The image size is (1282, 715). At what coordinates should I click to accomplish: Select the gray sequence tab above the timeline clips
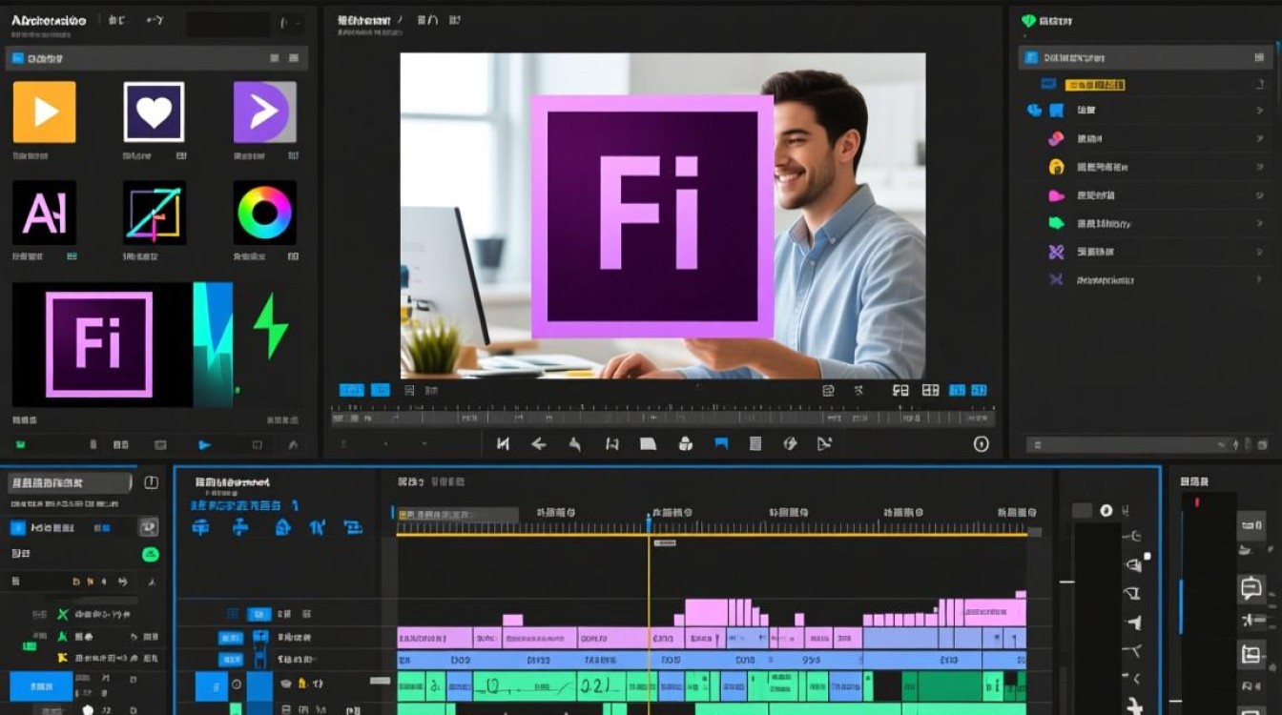(x=458, y=515)
